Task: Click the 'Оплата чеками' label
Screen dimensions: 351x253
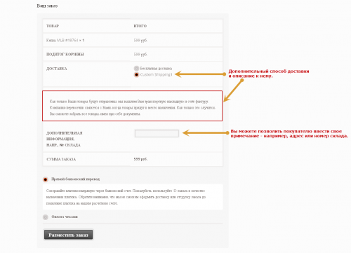Action: click(65, 217)
